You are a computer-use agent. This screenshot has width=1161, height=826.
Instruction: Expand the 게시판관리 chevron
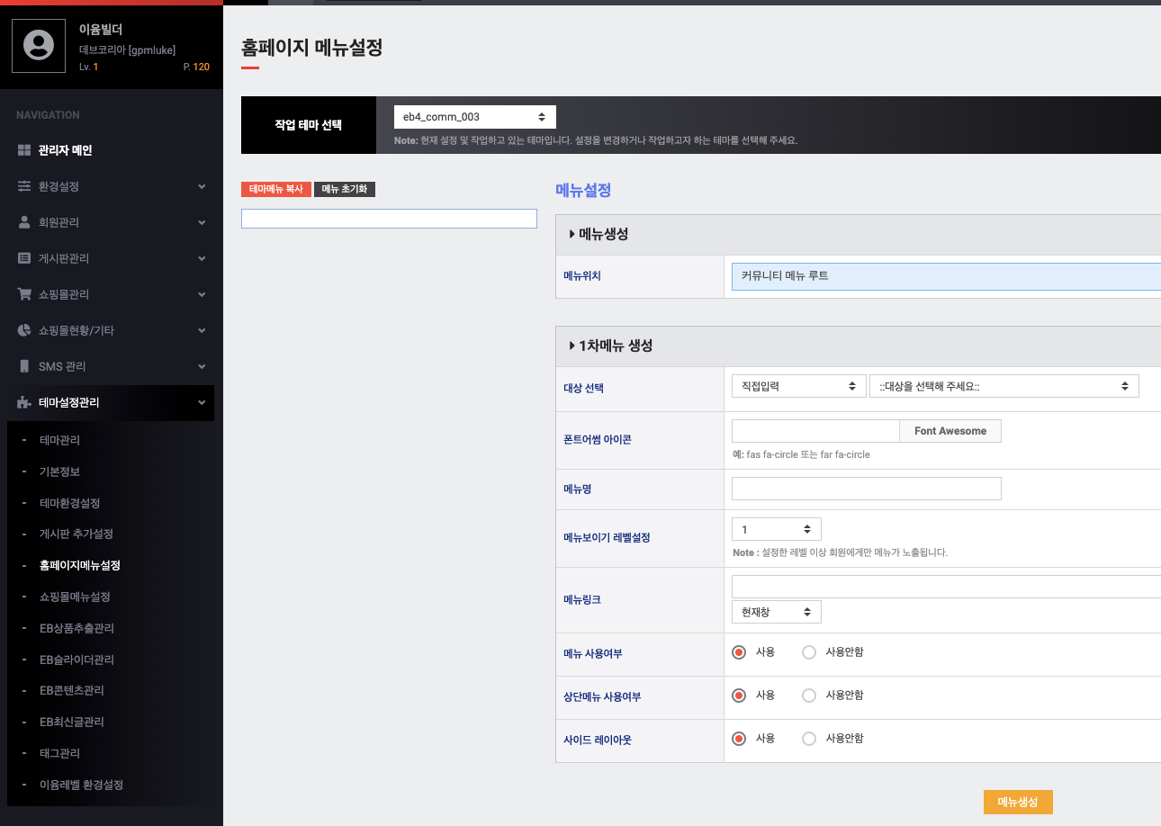point(202,258)
